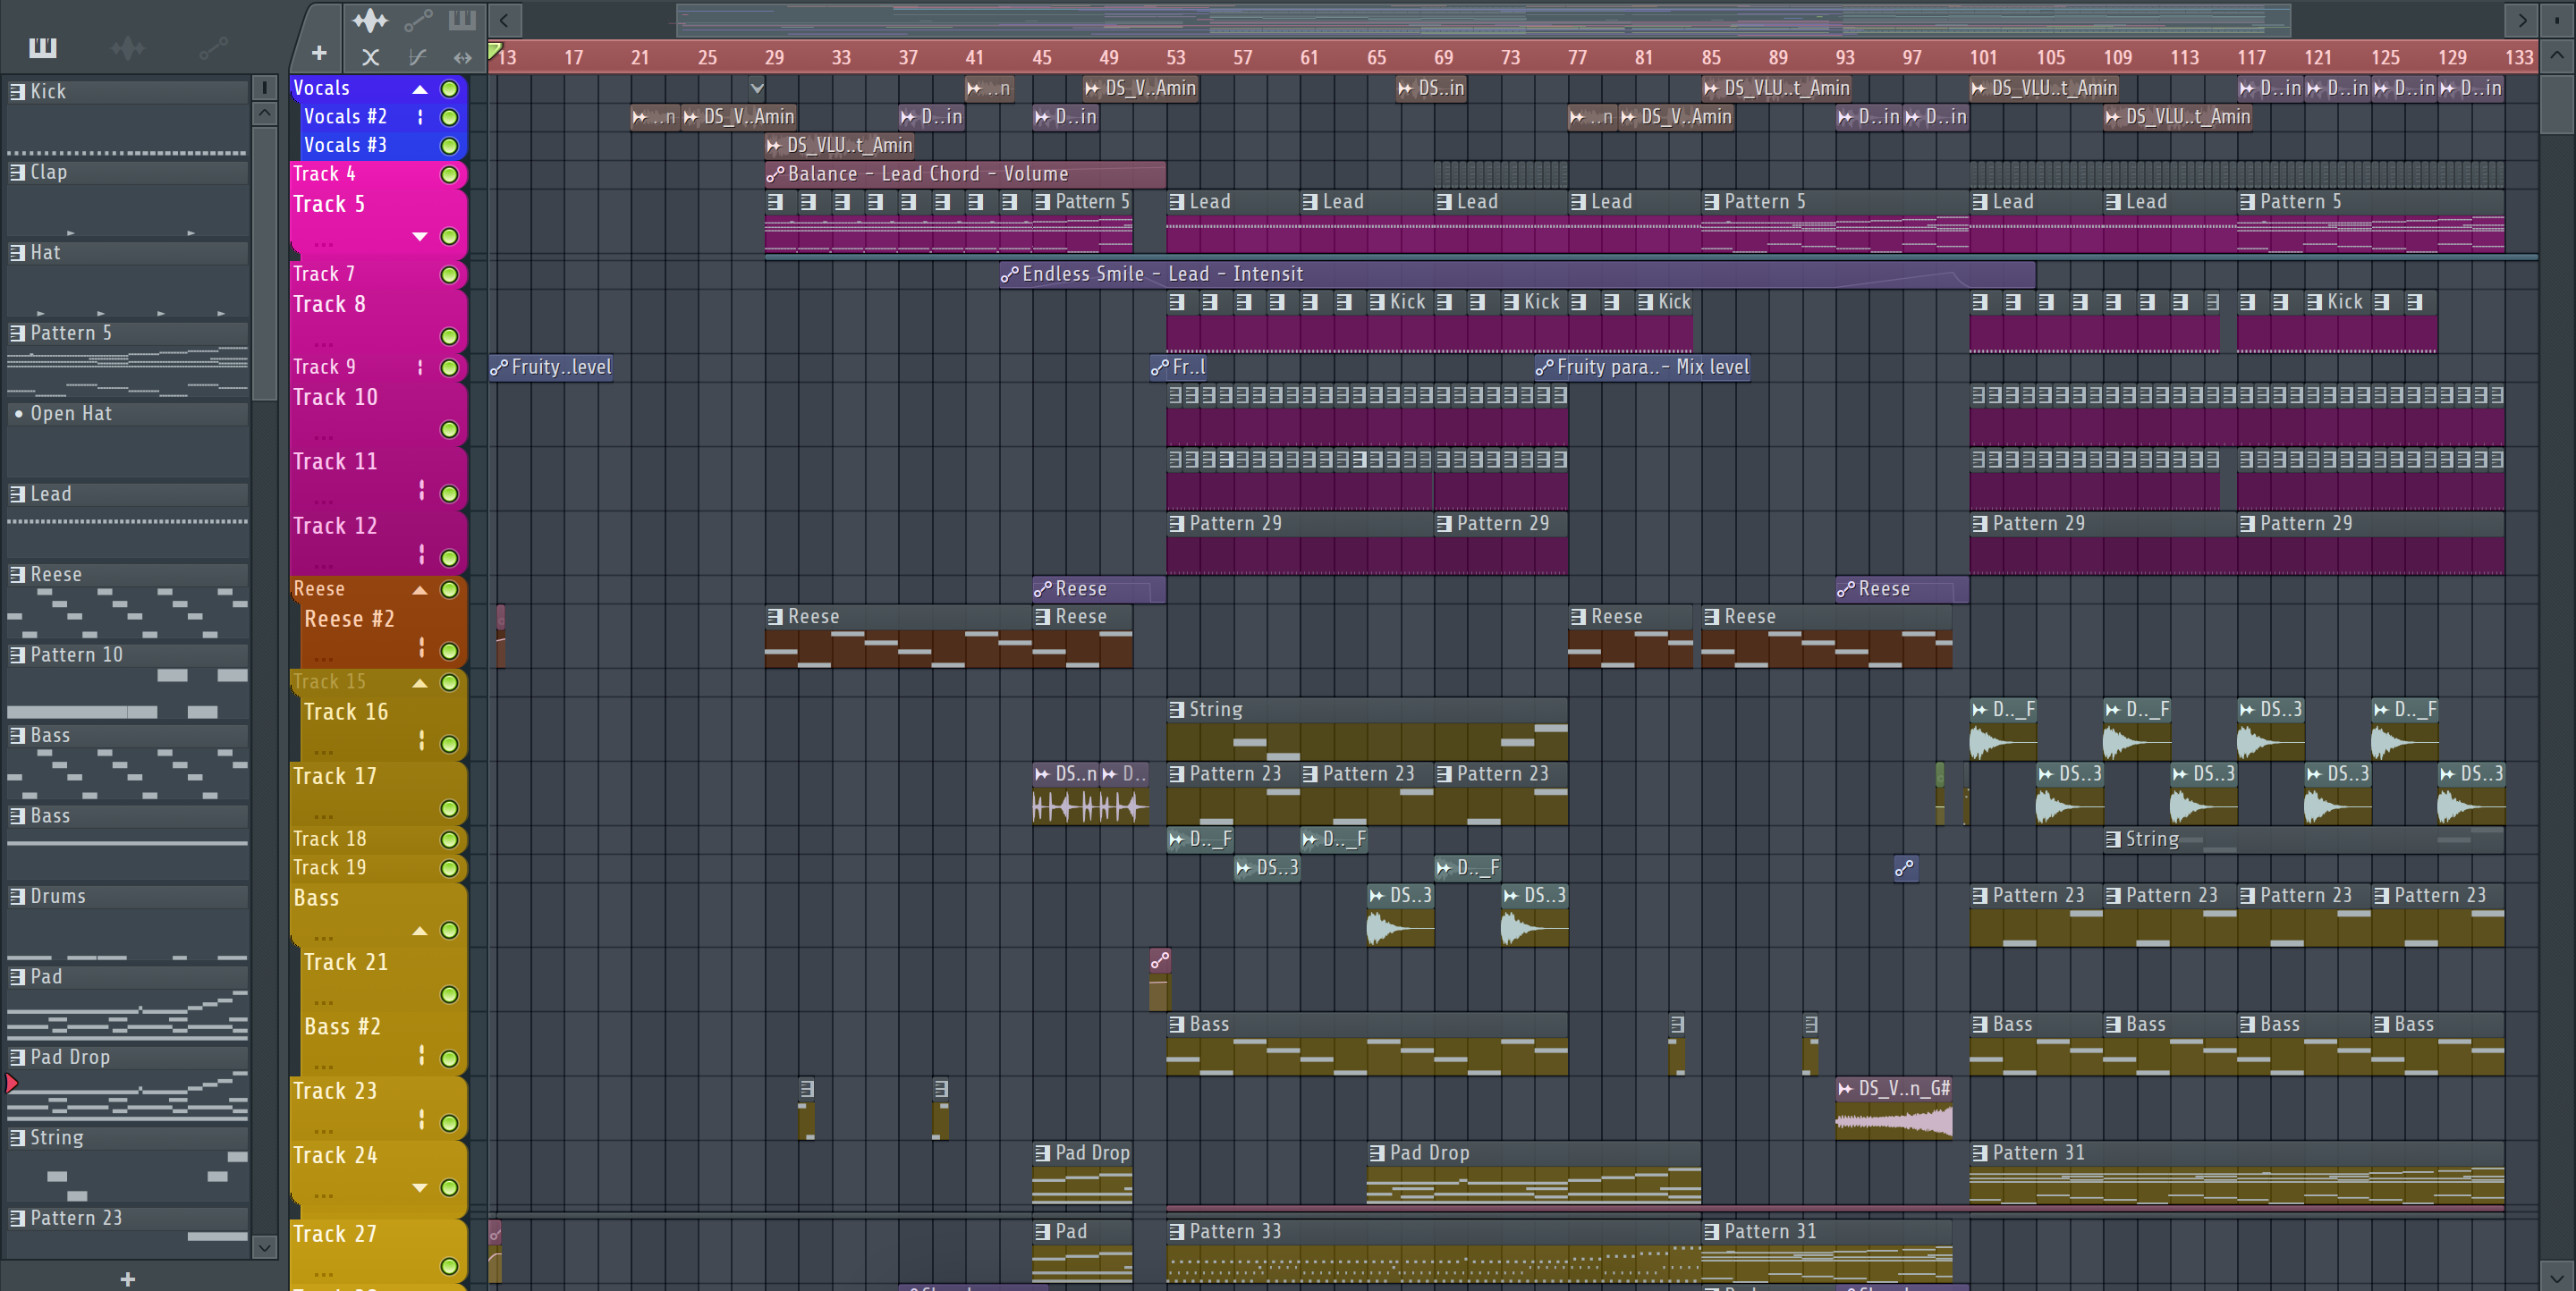Switch picker to the automation clips tab
2576x1291 pixels.
pos(213,47)
